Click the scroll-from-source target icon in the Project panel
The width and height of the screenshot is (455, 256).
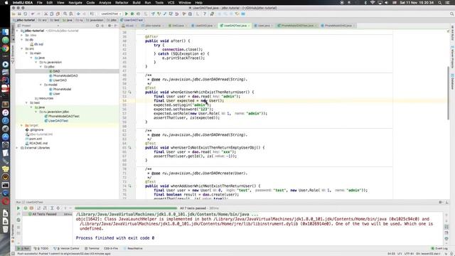coord(97,26)
